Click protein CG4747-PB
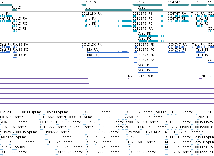This screenshot has height=156, width=214. [177, 50]
